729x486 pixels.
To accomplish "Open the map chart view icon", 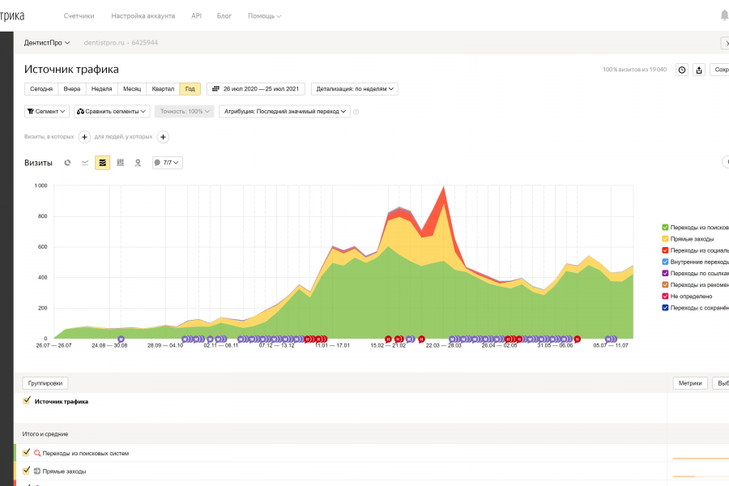I will click(138, 163).
